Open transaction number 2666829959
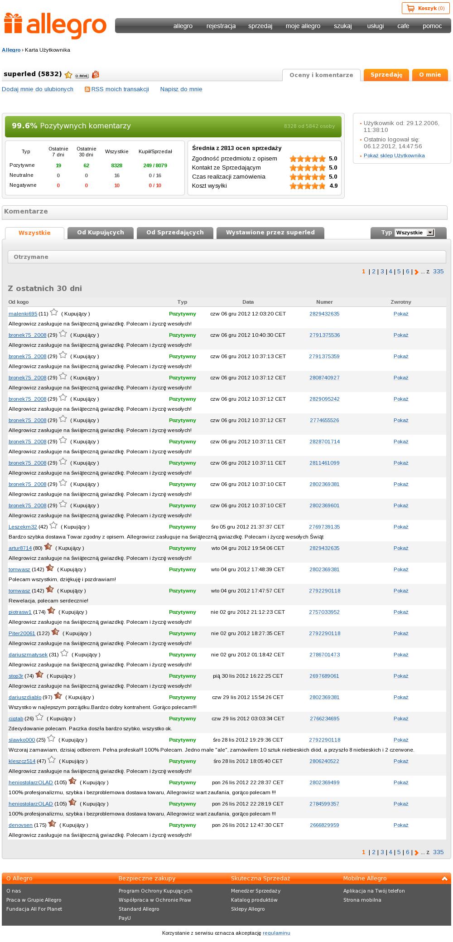The image size is (453, 942). pos(324,825)
